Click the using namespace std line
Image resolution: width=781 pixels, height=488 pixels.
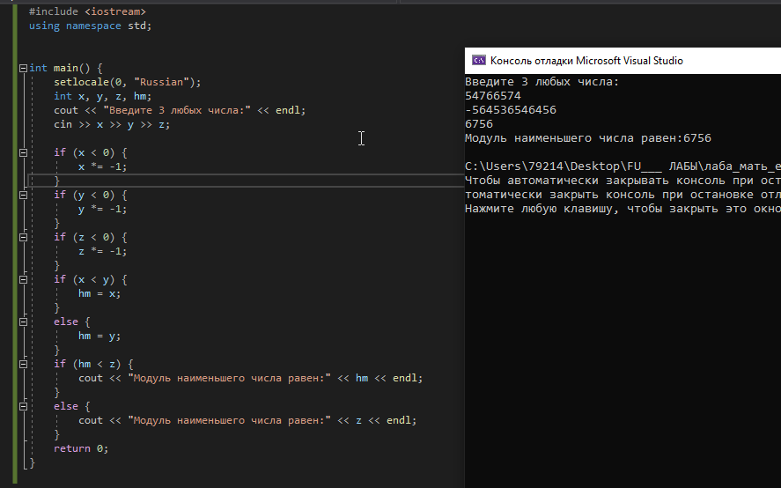[x=90, y=26]
